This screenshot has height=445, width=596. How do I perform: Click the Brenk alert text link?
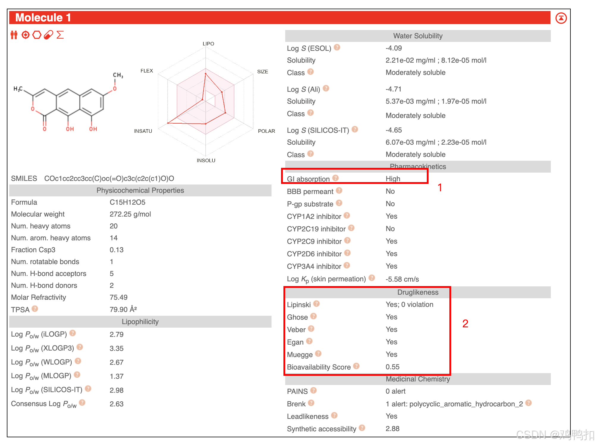tap(454, 404)
